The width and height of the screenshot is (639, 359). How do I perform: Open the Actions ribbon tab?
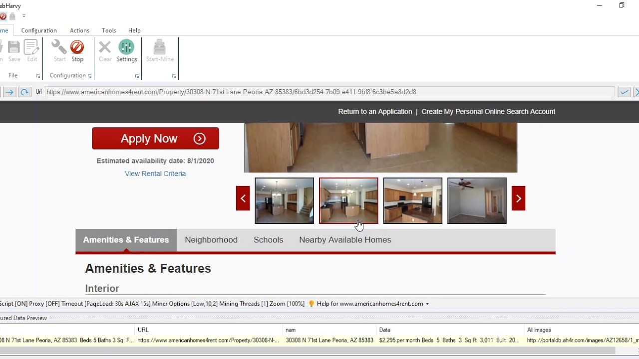pyautogui.click(x=79, y=30)
